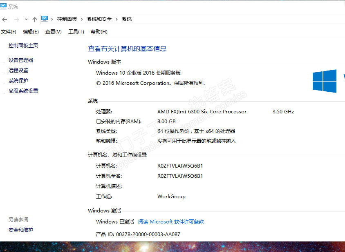
Task: Go back using the Back arrow
Action: point(4,20)
